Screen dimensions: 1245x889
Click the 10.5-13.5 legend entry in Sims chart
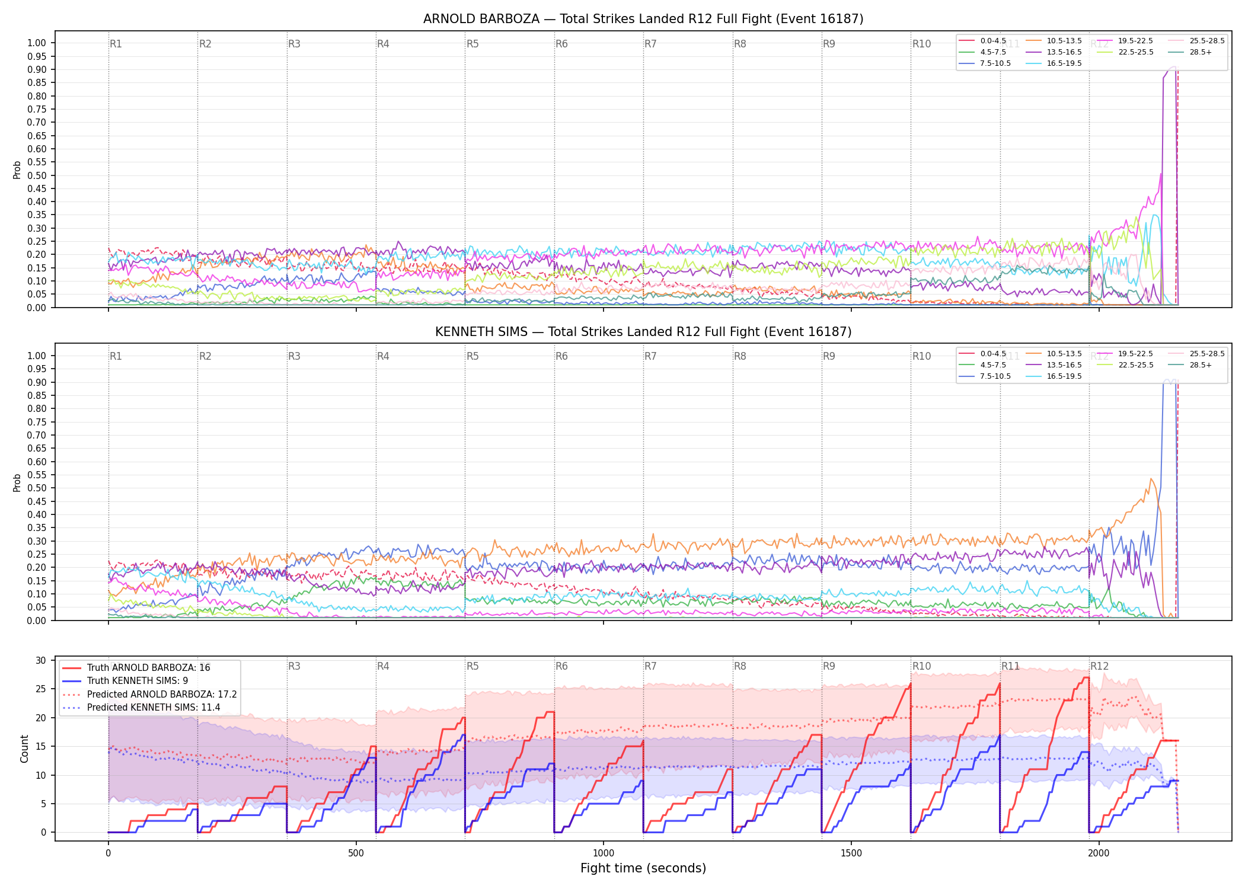1054,354
